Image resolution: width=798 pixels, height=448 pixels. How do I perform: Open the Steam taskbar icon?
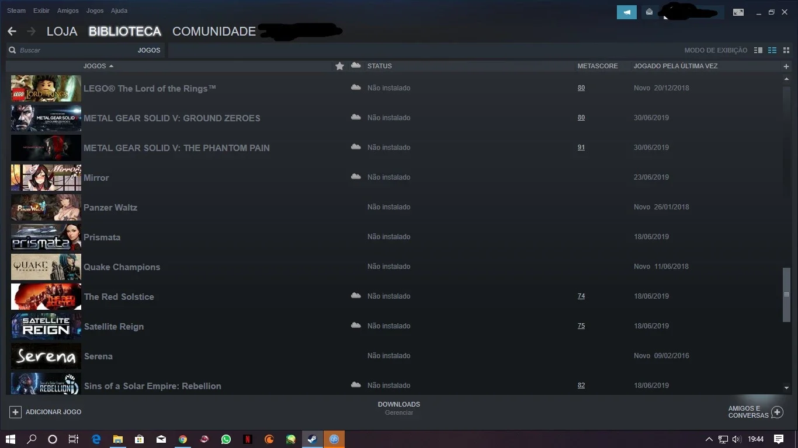(x=313, y=439)
